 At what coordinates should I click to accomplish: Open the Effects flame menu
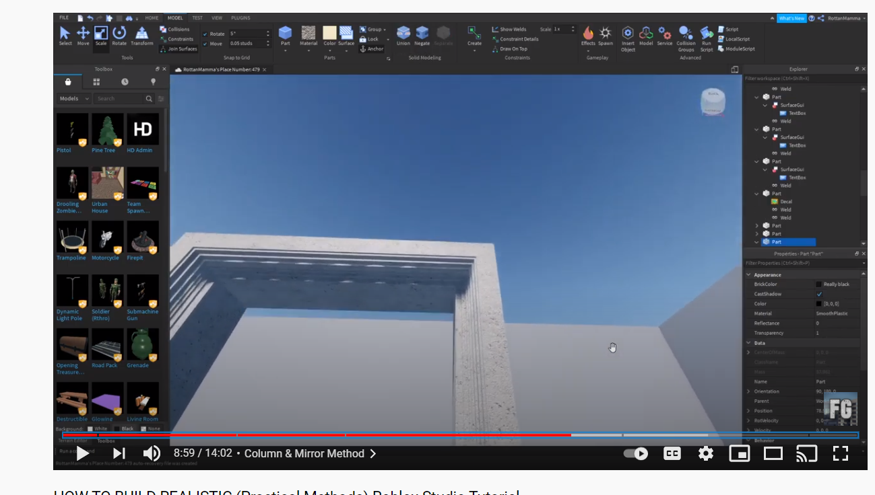[x=588, y=36]
